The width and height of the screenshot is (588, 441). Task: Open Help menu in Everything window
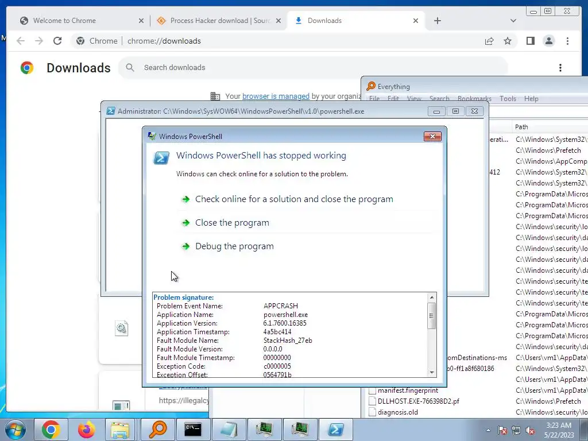pos(531,99)
